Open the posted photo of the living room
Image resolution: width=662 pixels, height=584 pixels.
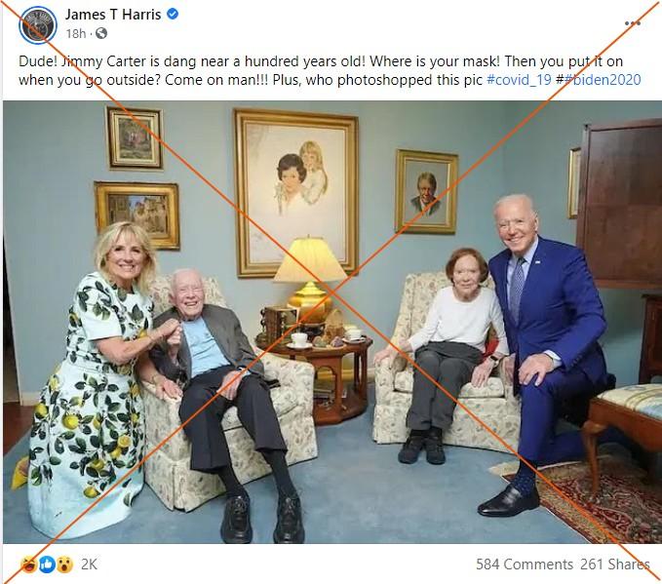click(332, 322)
